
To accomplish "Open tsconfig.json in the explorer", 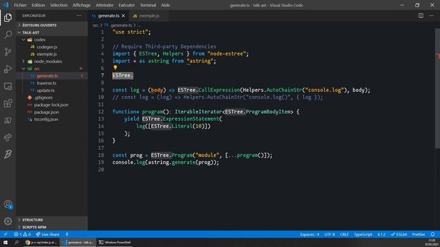I will 46,119.
